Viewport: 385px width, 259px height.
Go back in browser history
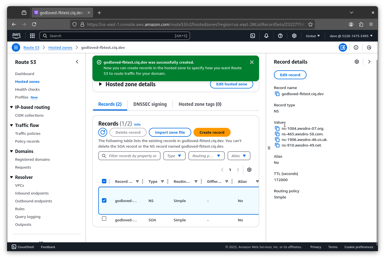point(14,24)
